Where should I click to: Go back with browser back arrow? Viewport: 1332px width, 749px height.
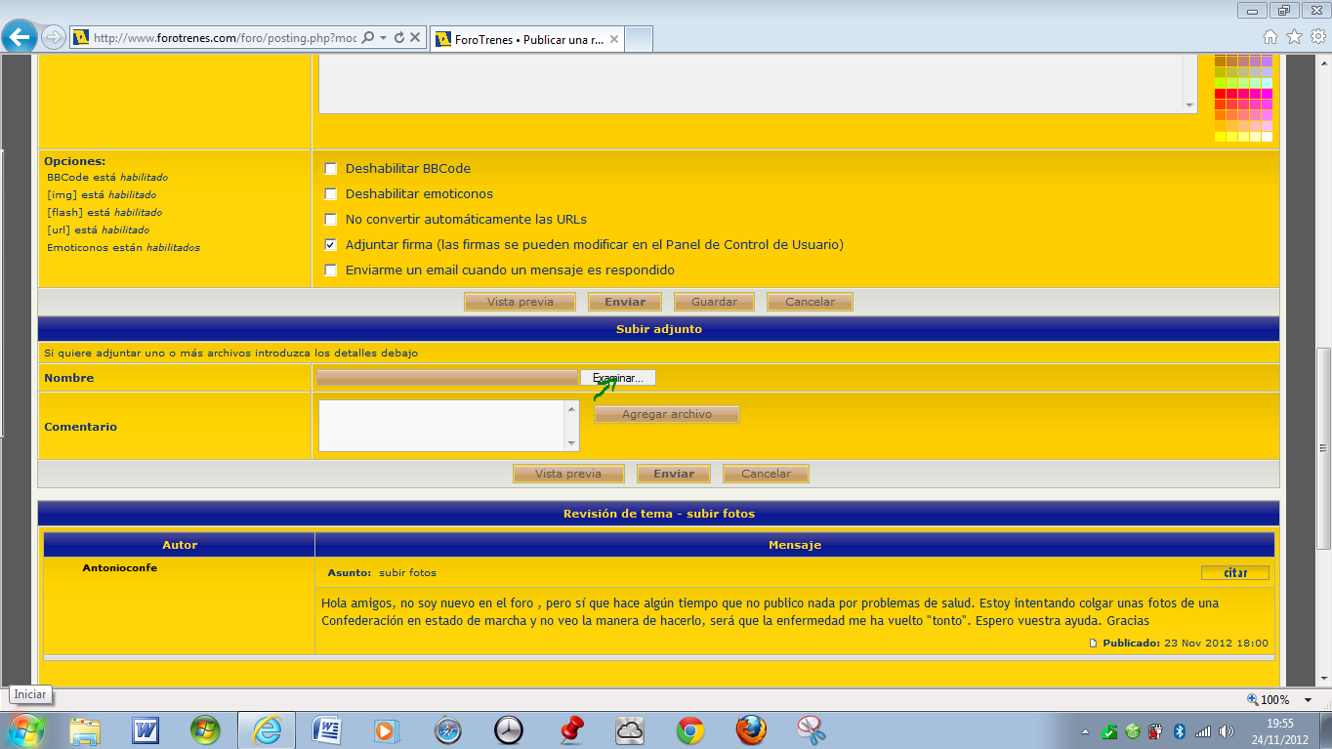(x=20, y=37)
